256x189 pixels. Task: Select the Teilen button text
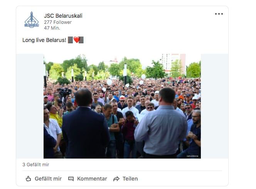coord(130,179)
